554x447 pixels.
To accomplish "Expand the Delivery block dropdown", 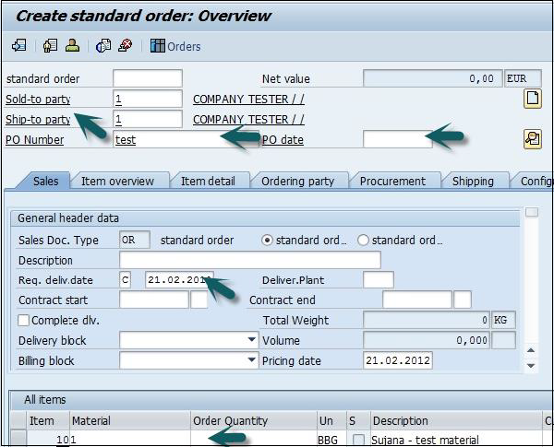I will (251, 340).
